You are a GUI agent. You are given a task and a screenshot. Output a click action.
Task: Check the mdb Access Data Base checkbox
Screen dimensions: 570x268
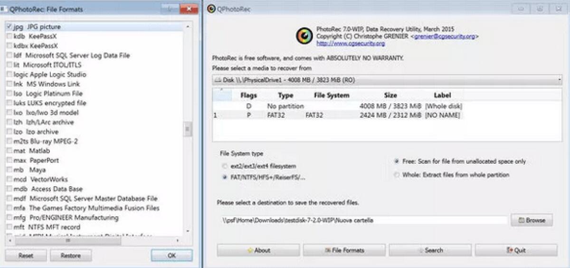(x=9, y=189)
